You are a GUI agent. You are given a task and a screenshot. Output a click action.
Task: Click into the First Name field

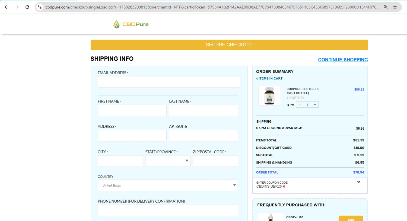[x=132, y=111]
